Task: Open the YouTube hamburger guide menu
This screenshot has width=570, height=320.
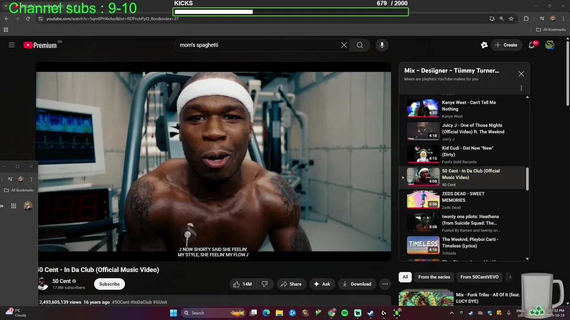Action: [x=12, y=45]
